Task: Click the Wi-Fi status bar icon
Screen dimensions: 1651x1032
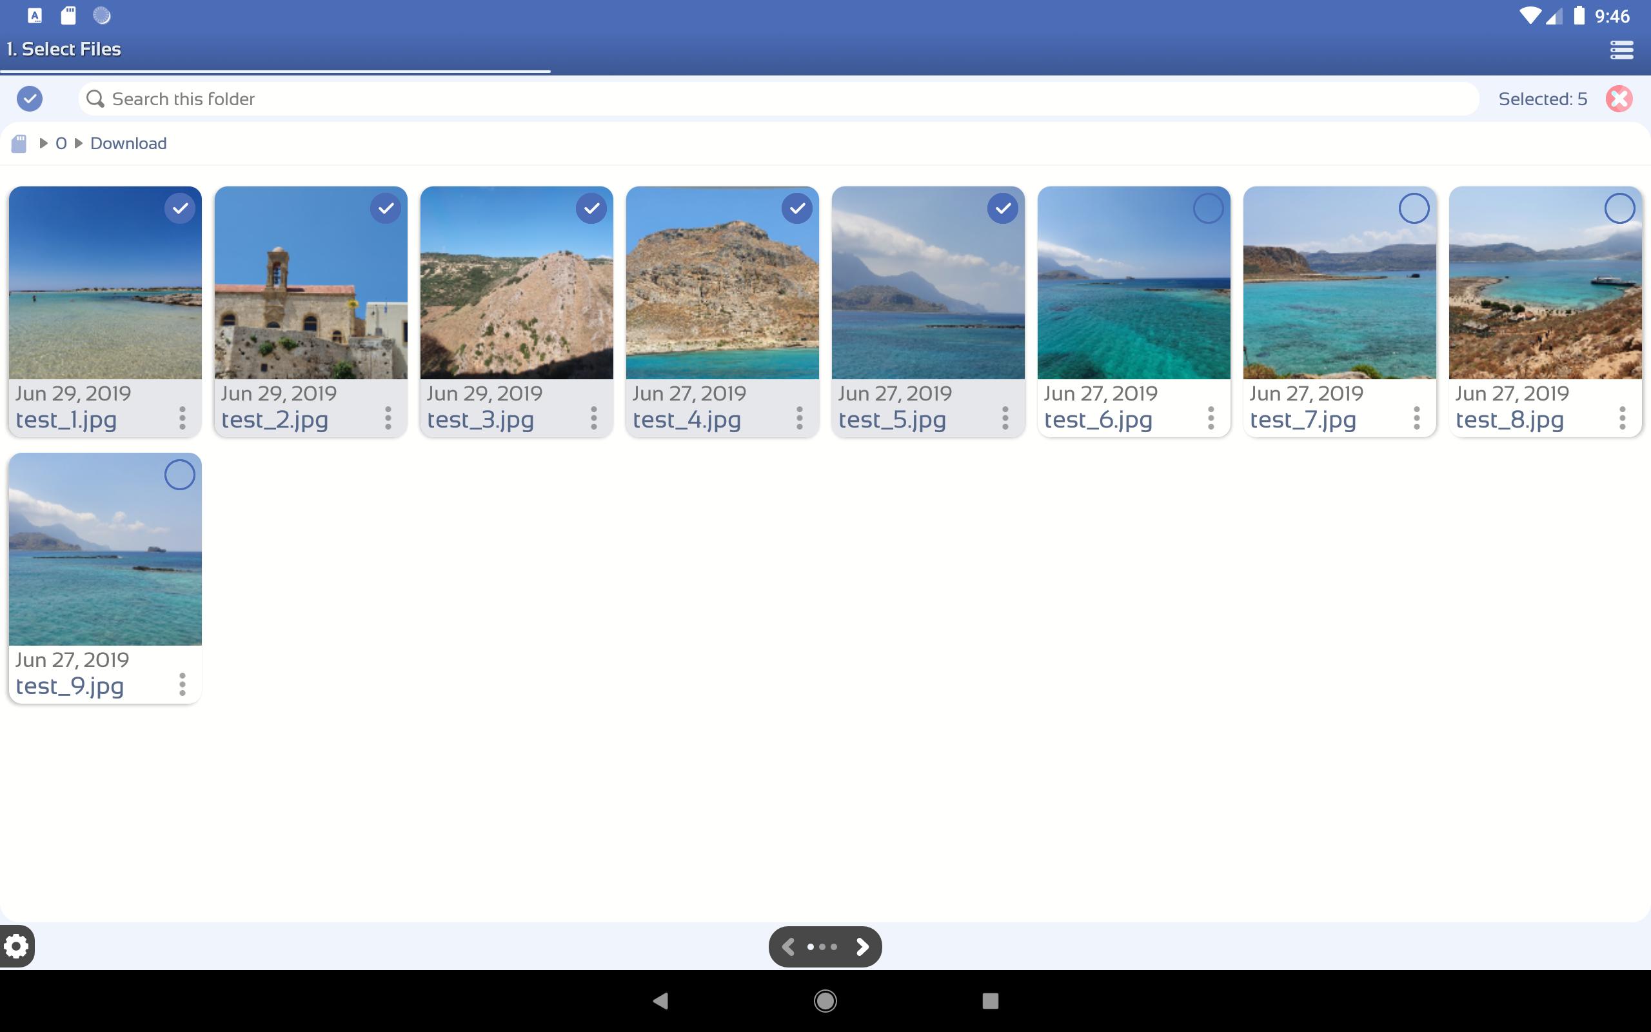Action: [x=1530, y=15]
